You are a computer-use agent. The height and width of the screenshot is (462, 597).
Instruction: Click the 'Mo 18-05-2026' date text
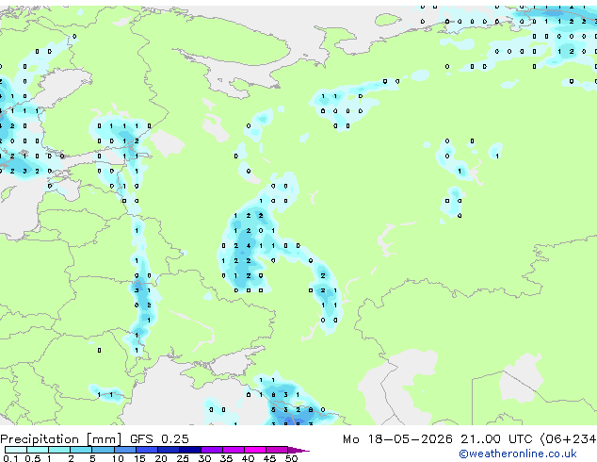pyautogui.click(x=397, y=439)
